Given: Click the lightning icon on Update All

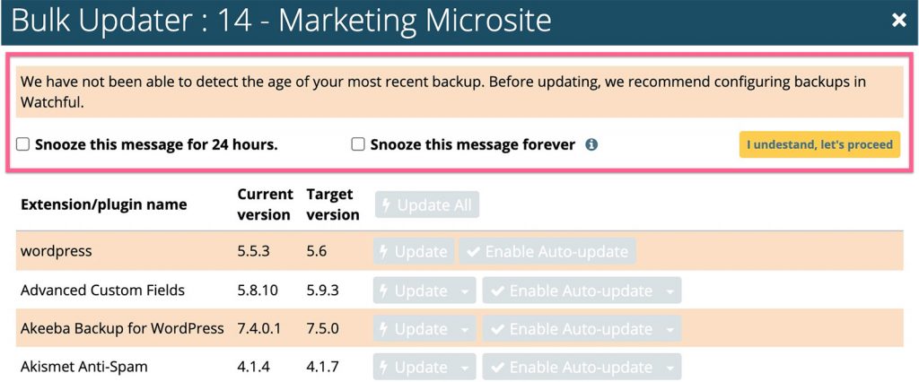Looking at the screenshot, I should coord(386,205).
